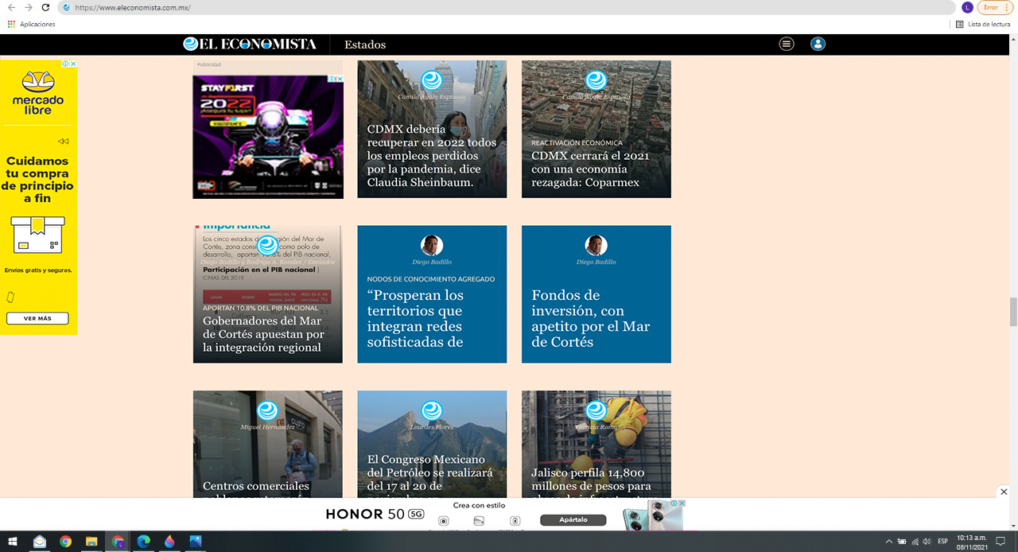Open the user account profile icon
Image resolution: width=1018 pixels, height=552 pixels.
818,44
